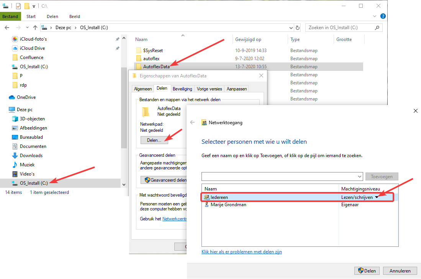Switch to the Beveiliging tab

[x=182, y=89]
